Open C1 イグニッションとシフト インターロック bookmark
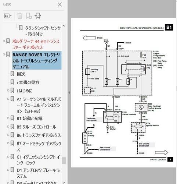This screenshot has width=177, height=184. pos(38,160)
